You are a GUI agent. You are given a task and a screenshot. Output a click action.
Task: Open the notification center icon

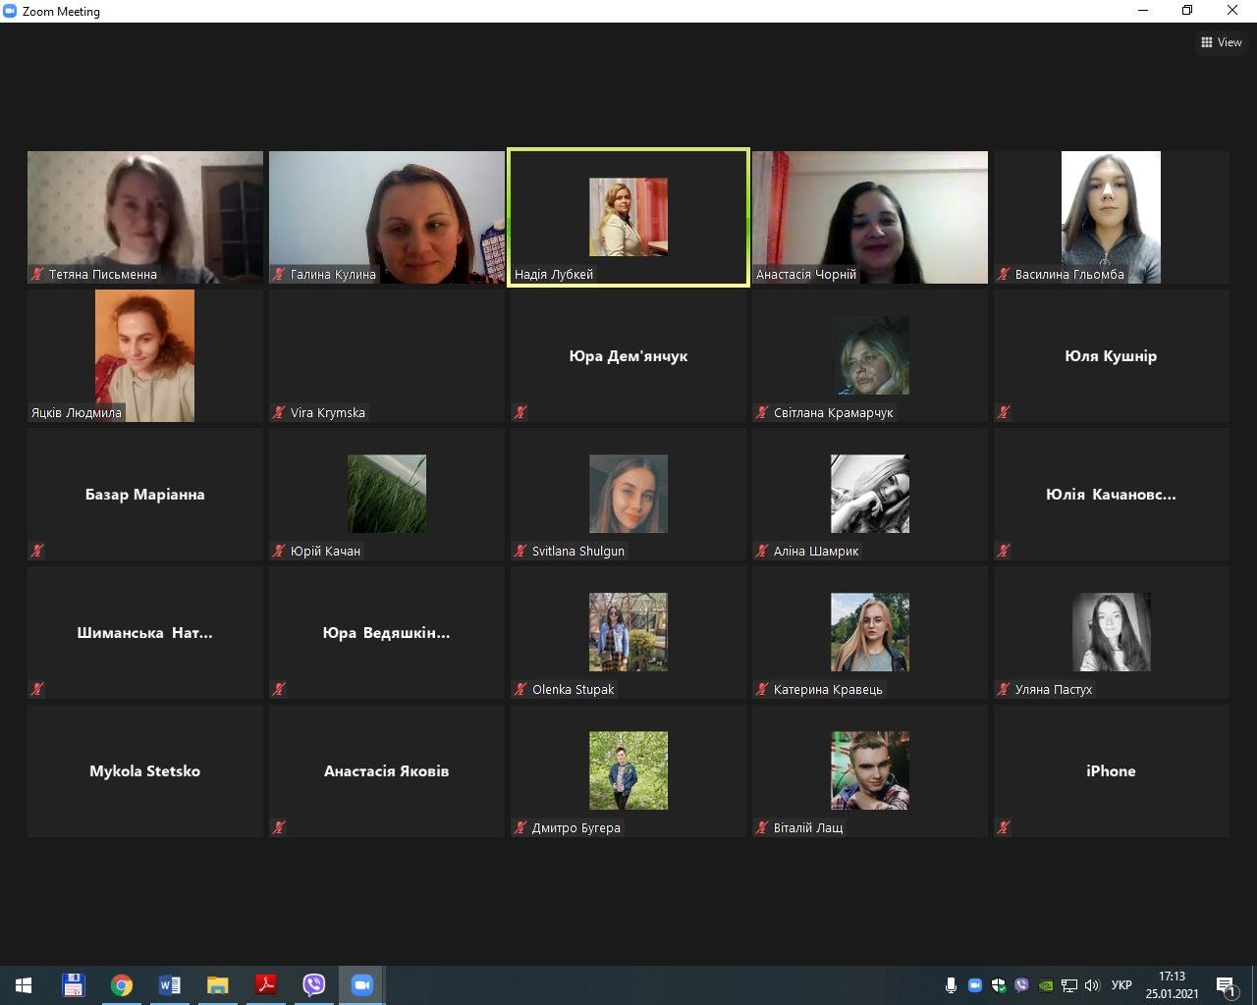tap(1226, 985)
